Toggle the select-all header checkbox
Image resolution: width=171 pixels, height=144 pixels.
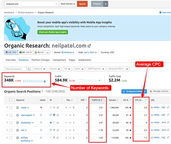click(x=11, y=100)
